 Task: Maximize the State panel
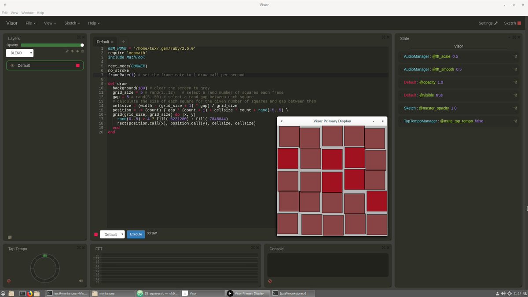[515, 37]
